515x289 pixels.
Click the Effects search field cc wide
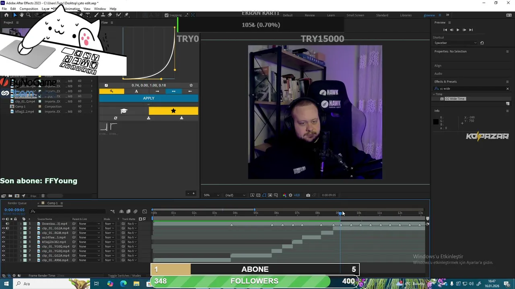click(471, 89)
